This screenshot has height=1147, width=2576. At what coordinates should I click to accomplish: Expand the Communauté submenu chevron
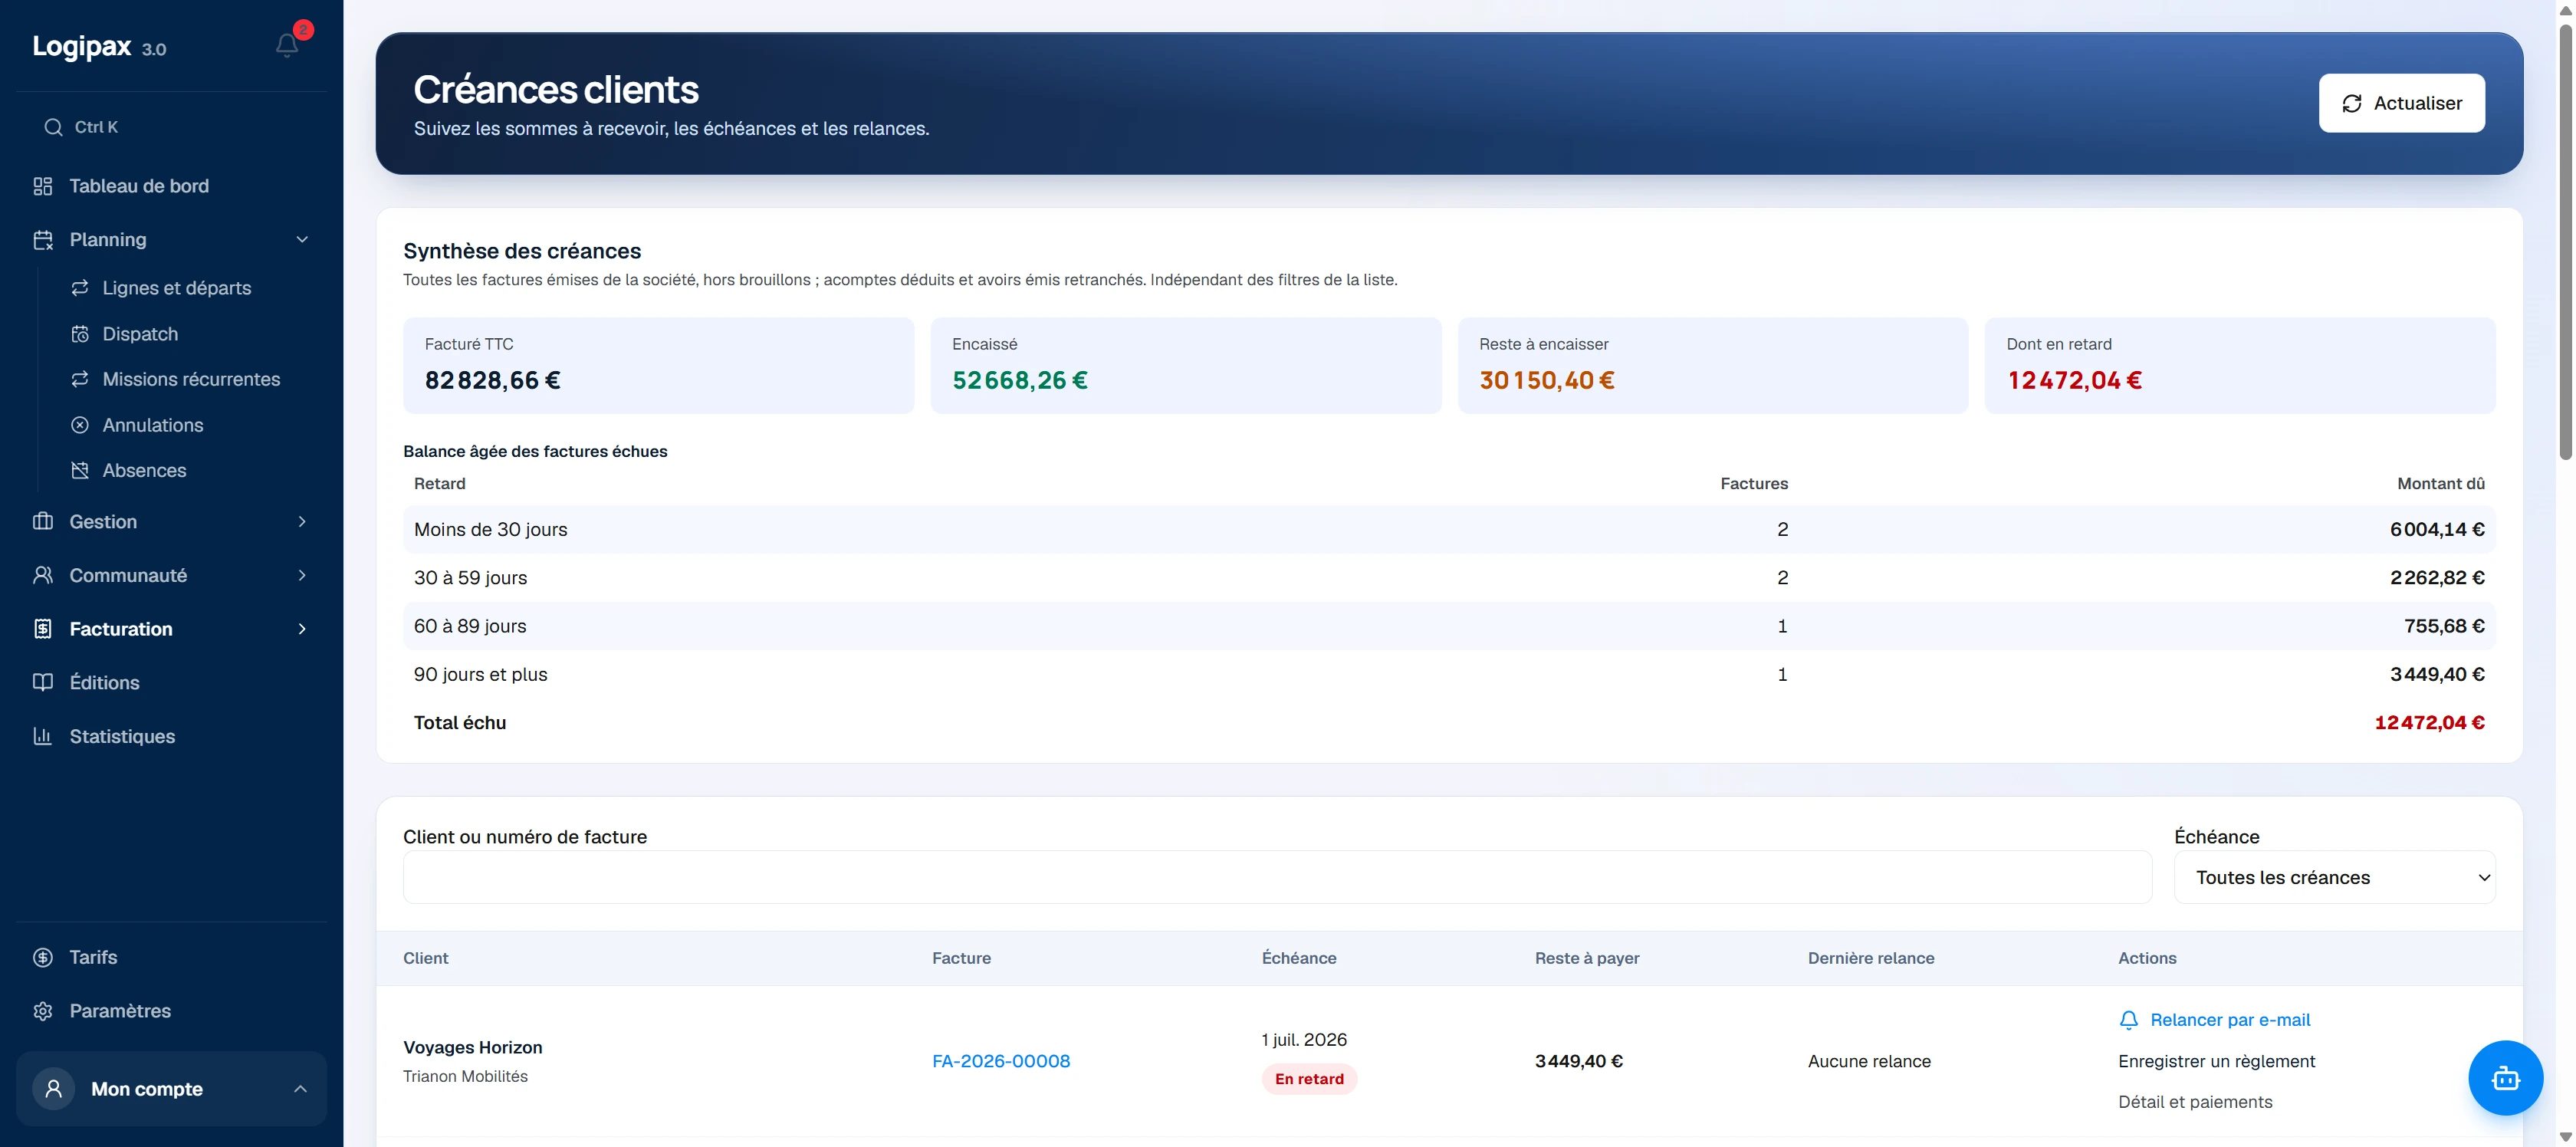coord(302,575)
